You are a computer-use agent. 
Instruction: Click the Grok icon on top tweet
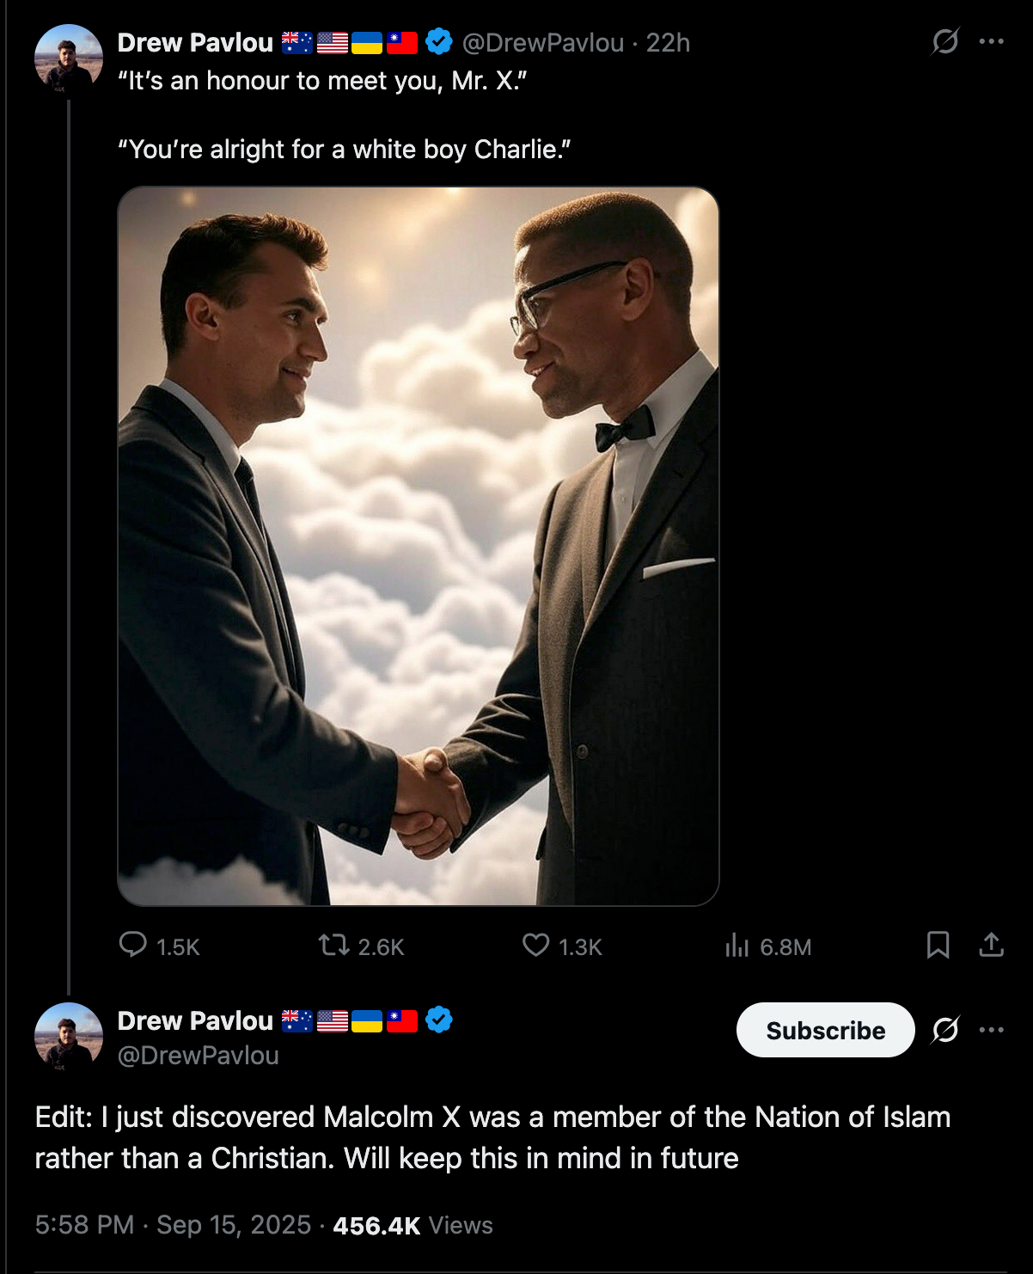click(945, 41)
